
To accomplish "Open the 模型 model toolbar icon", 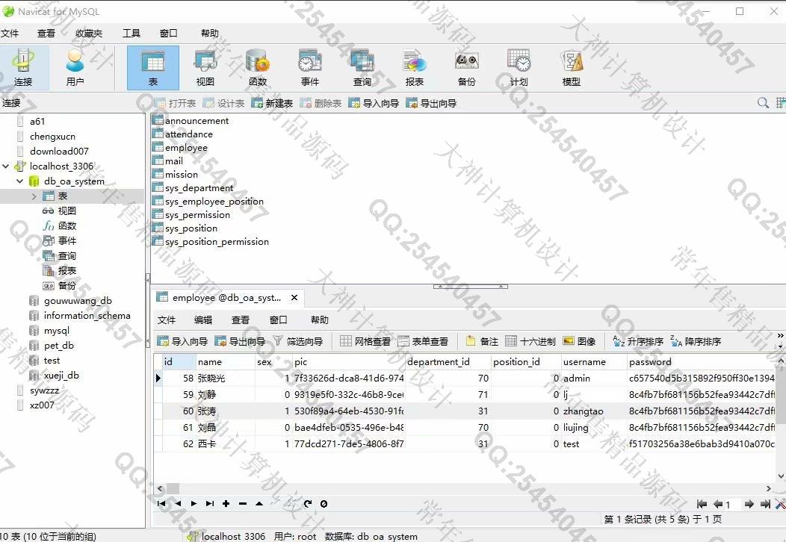I will coord(572,68).
